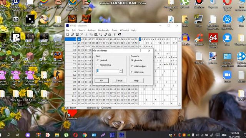The height and width of the screenshot is (138, 246).
Task: Select the absolute go mode radio
Action: point(132,61)
